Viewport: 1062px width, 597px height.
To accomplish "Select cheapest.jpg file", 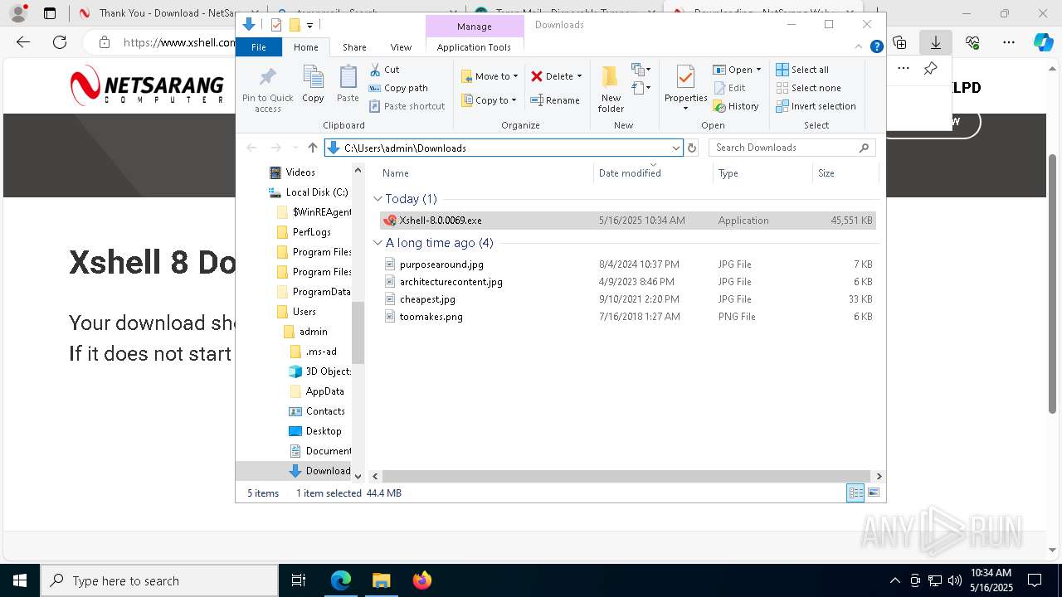I will (627, 299).
